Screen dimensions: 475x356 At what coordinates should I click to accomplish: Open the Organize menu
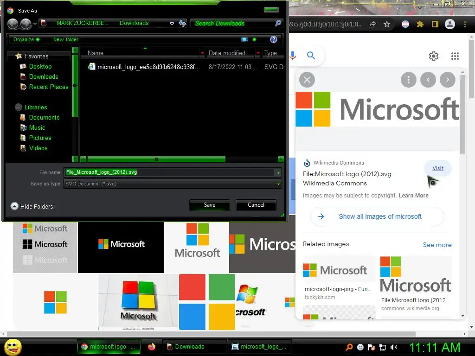tap(26, 40)
